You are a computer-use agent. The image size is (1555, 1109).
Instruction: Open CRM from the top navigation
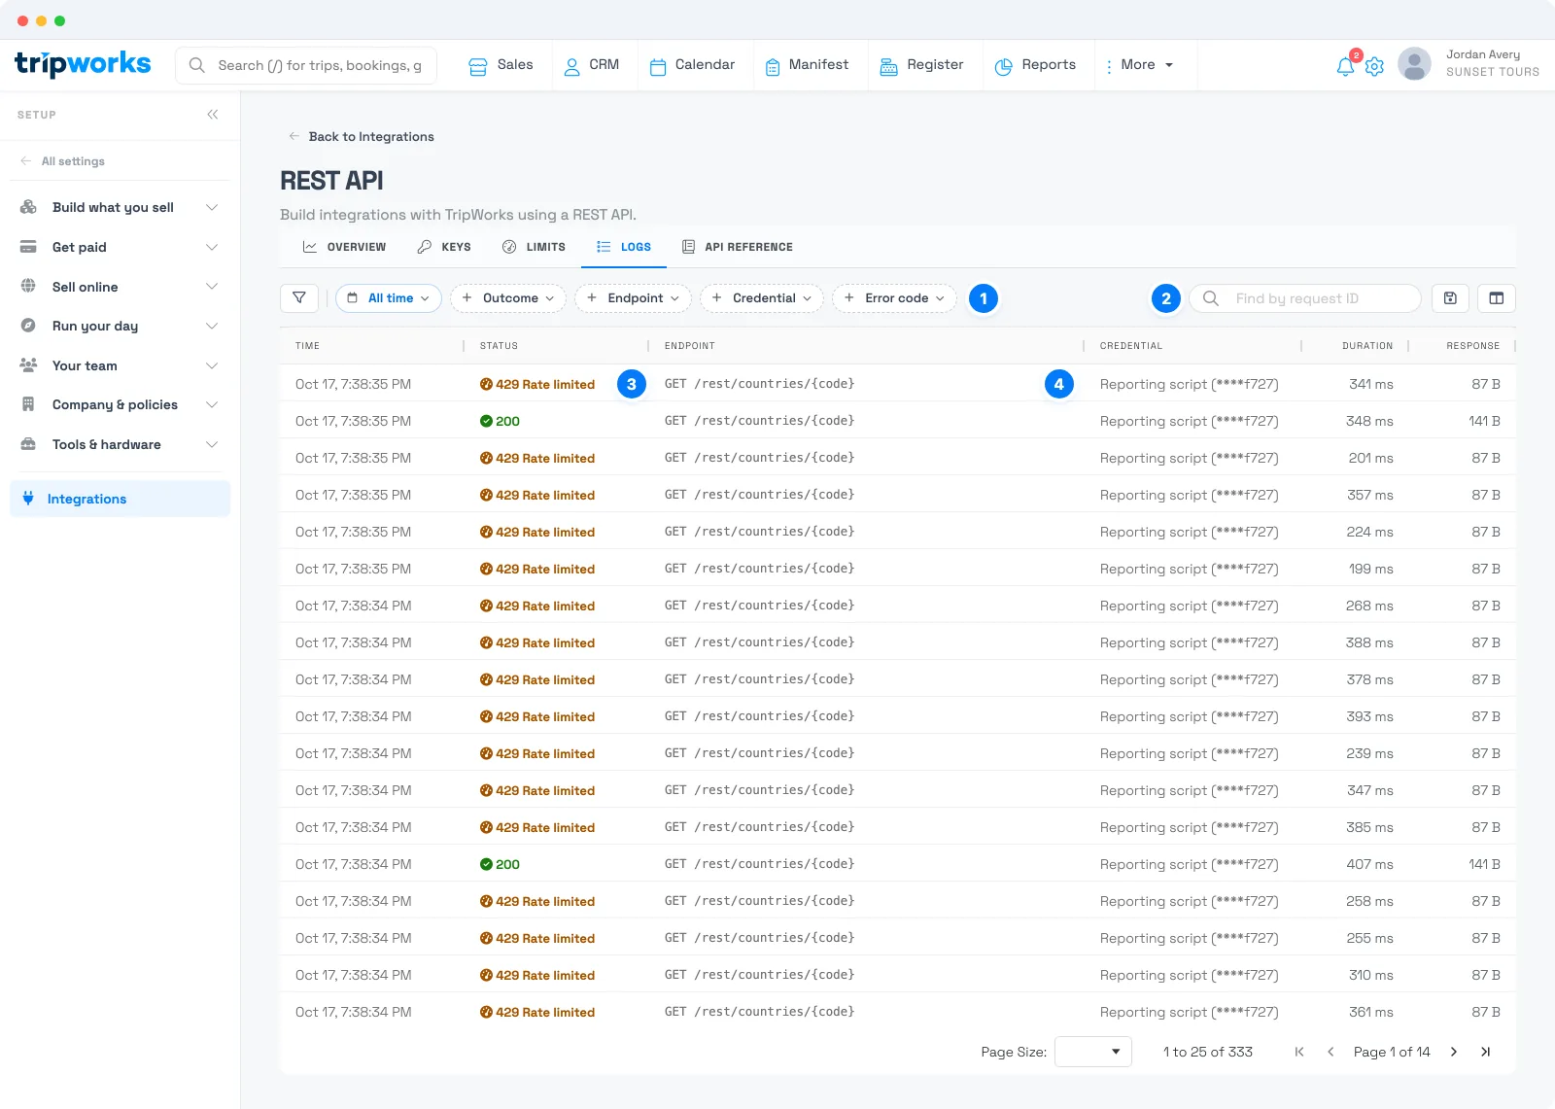click(x=592, y=65)
